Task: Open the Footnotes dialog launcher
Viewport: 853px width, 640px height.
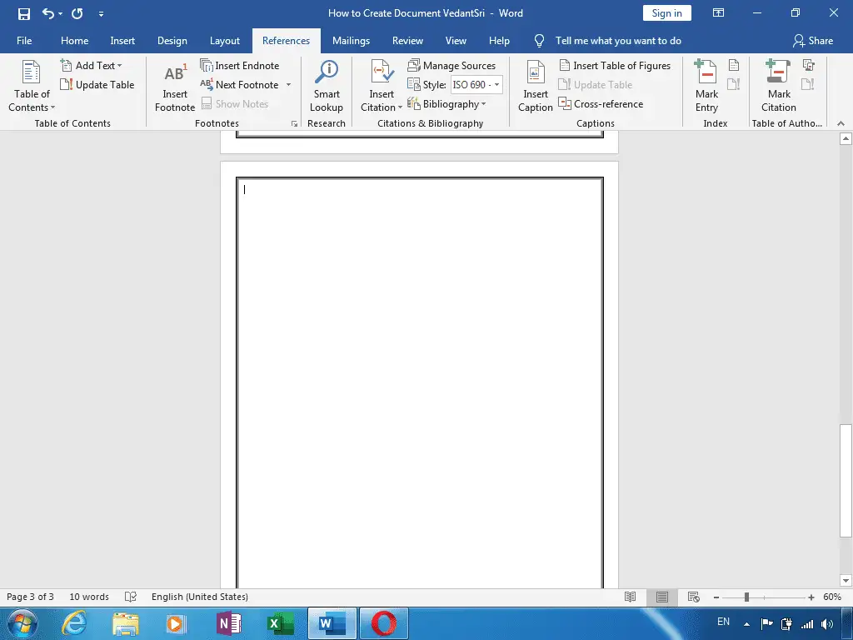Action: click(x=294, y=124)
